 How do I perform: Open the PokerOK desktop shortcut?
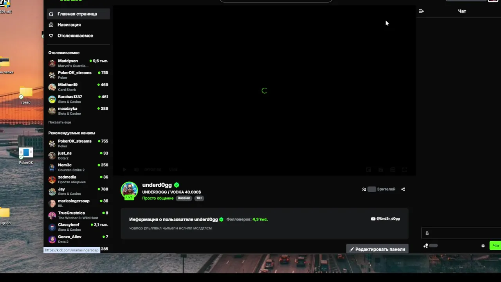tap(26, 155)
